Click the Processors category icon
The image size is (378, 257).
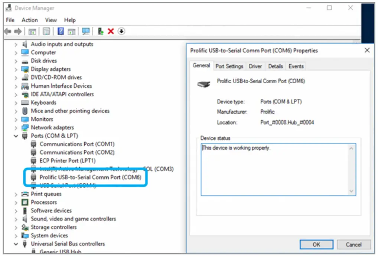click(25, 202)
